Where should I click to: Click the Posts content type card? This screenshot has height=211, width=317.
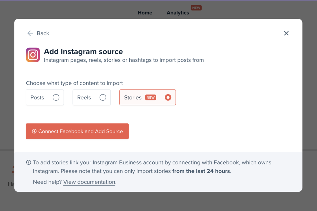point(45,97)
